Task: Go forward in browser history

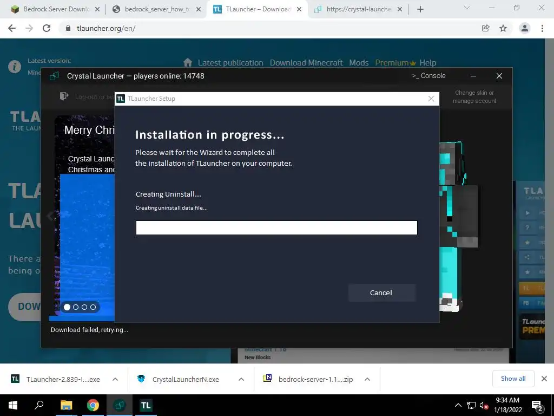Action: click(x=29, y=28)
